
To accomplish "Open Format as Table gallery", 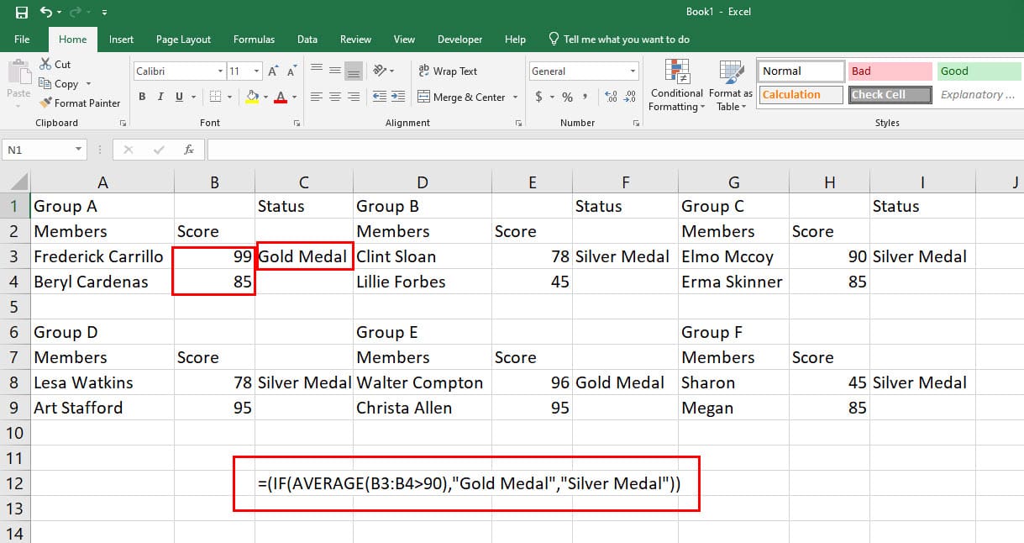I will pyautogui.click(x=731, y=86).
